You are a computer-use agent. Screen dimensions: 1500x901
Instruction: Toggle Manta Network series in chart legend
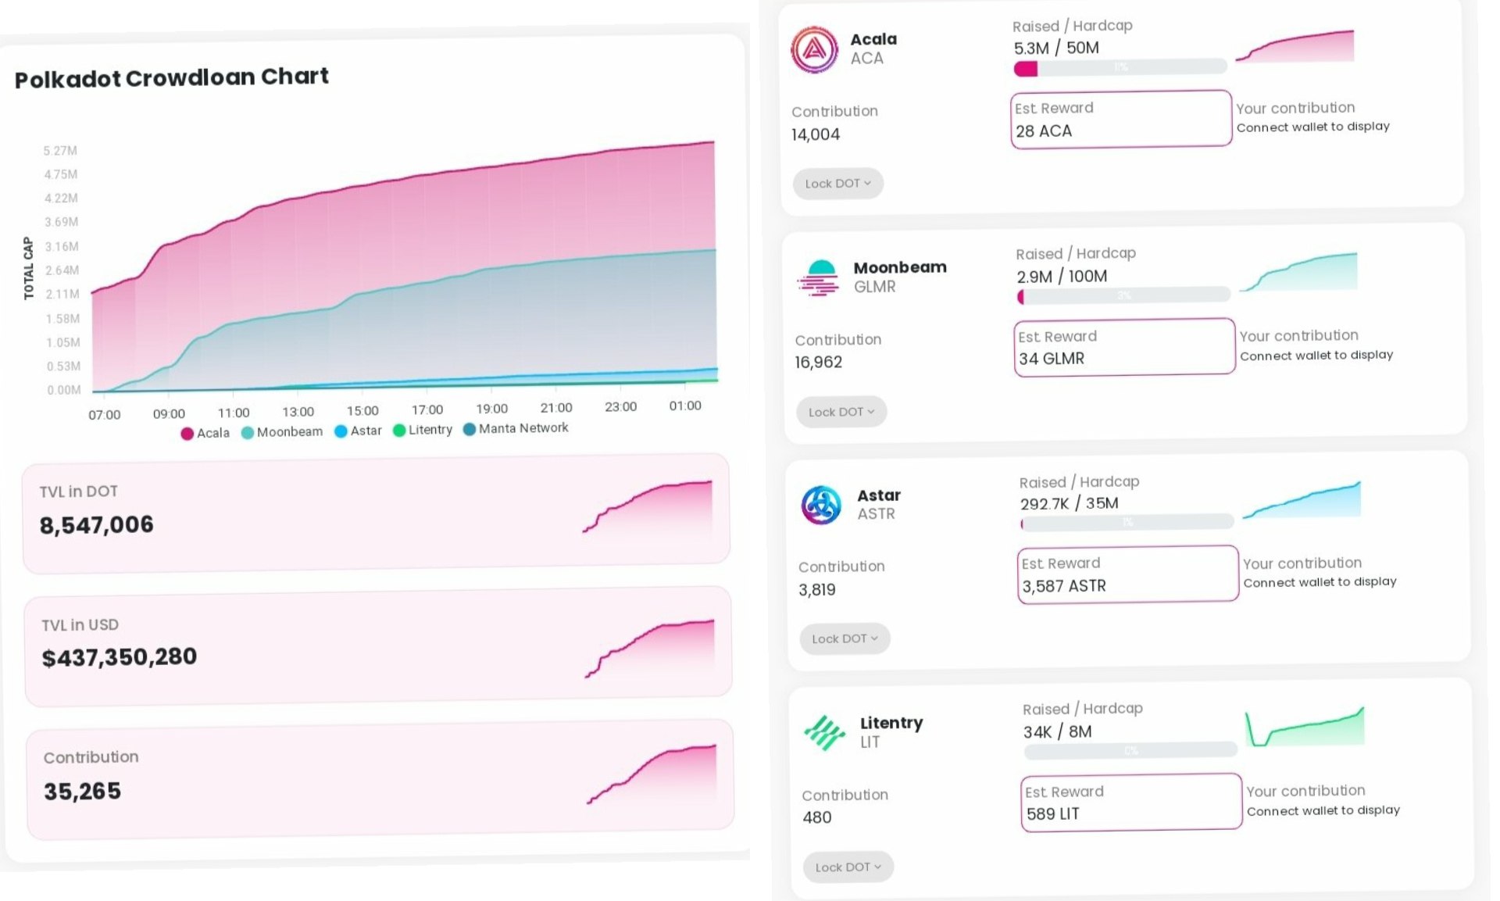(x=516, y=428)
